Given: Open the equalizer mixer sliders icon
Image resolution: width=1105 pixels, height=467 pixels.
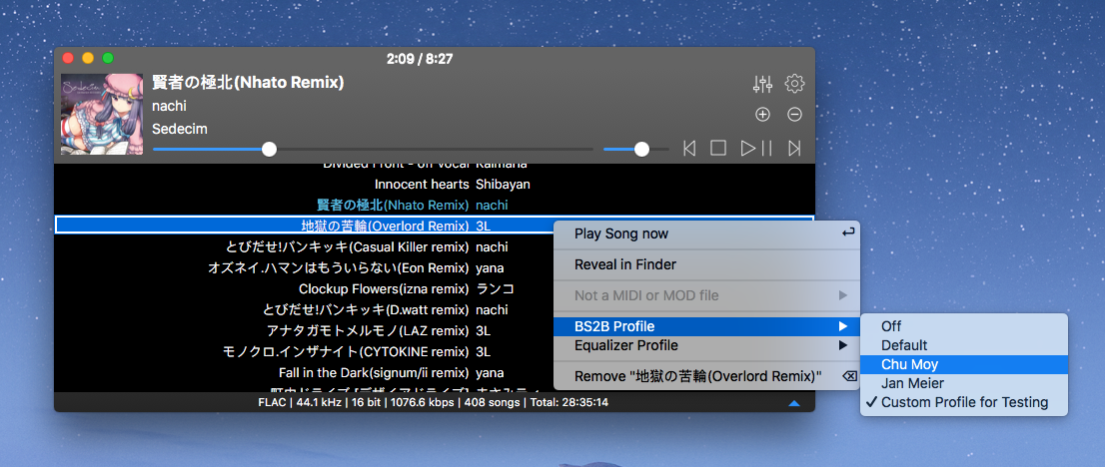Looking at the screenshot, I should click(x=762, y=85).
